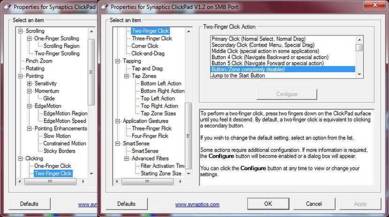Select Corner Click item
Image resolution: width=389 pixels, height=217 pixels.
pyautogui.click(x=145, y=46)
